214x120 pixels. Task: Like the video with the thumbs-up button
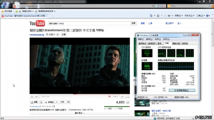(34, 102)
